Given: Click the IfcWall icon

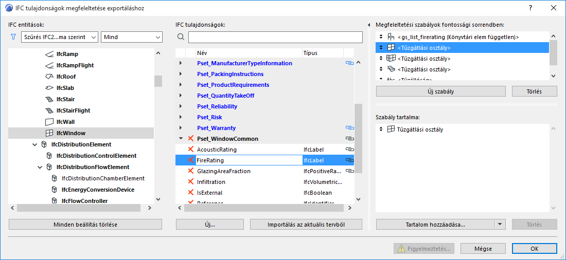Looking at the screenshot, I should [49, 122].
